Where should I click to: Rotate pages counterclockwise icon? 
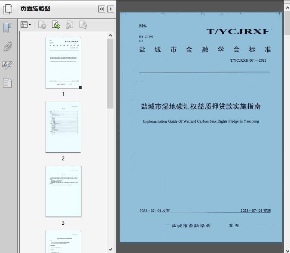tap(69, 25)
